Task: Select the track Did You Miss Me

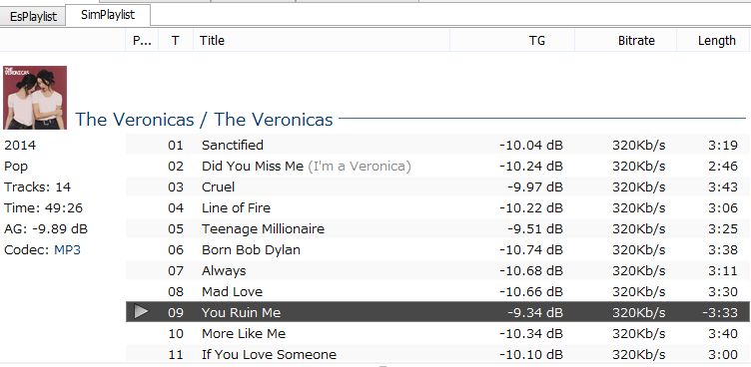Action: [x=437, y=166]
